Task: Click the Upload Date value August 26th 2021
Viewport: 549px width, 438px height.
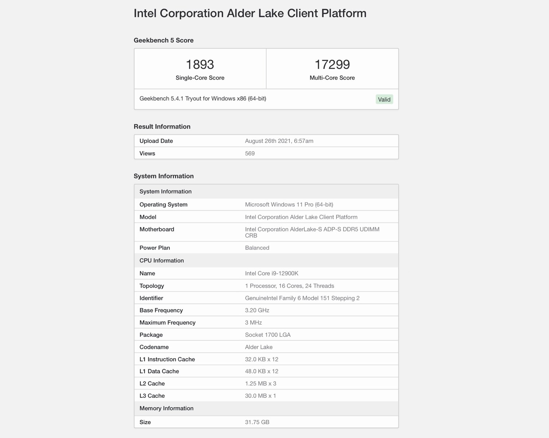Action: (x=279, y=141)
